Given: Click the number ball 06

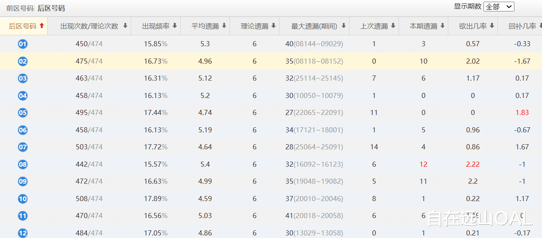Looking at the screenshot, I should coord(23,130).
